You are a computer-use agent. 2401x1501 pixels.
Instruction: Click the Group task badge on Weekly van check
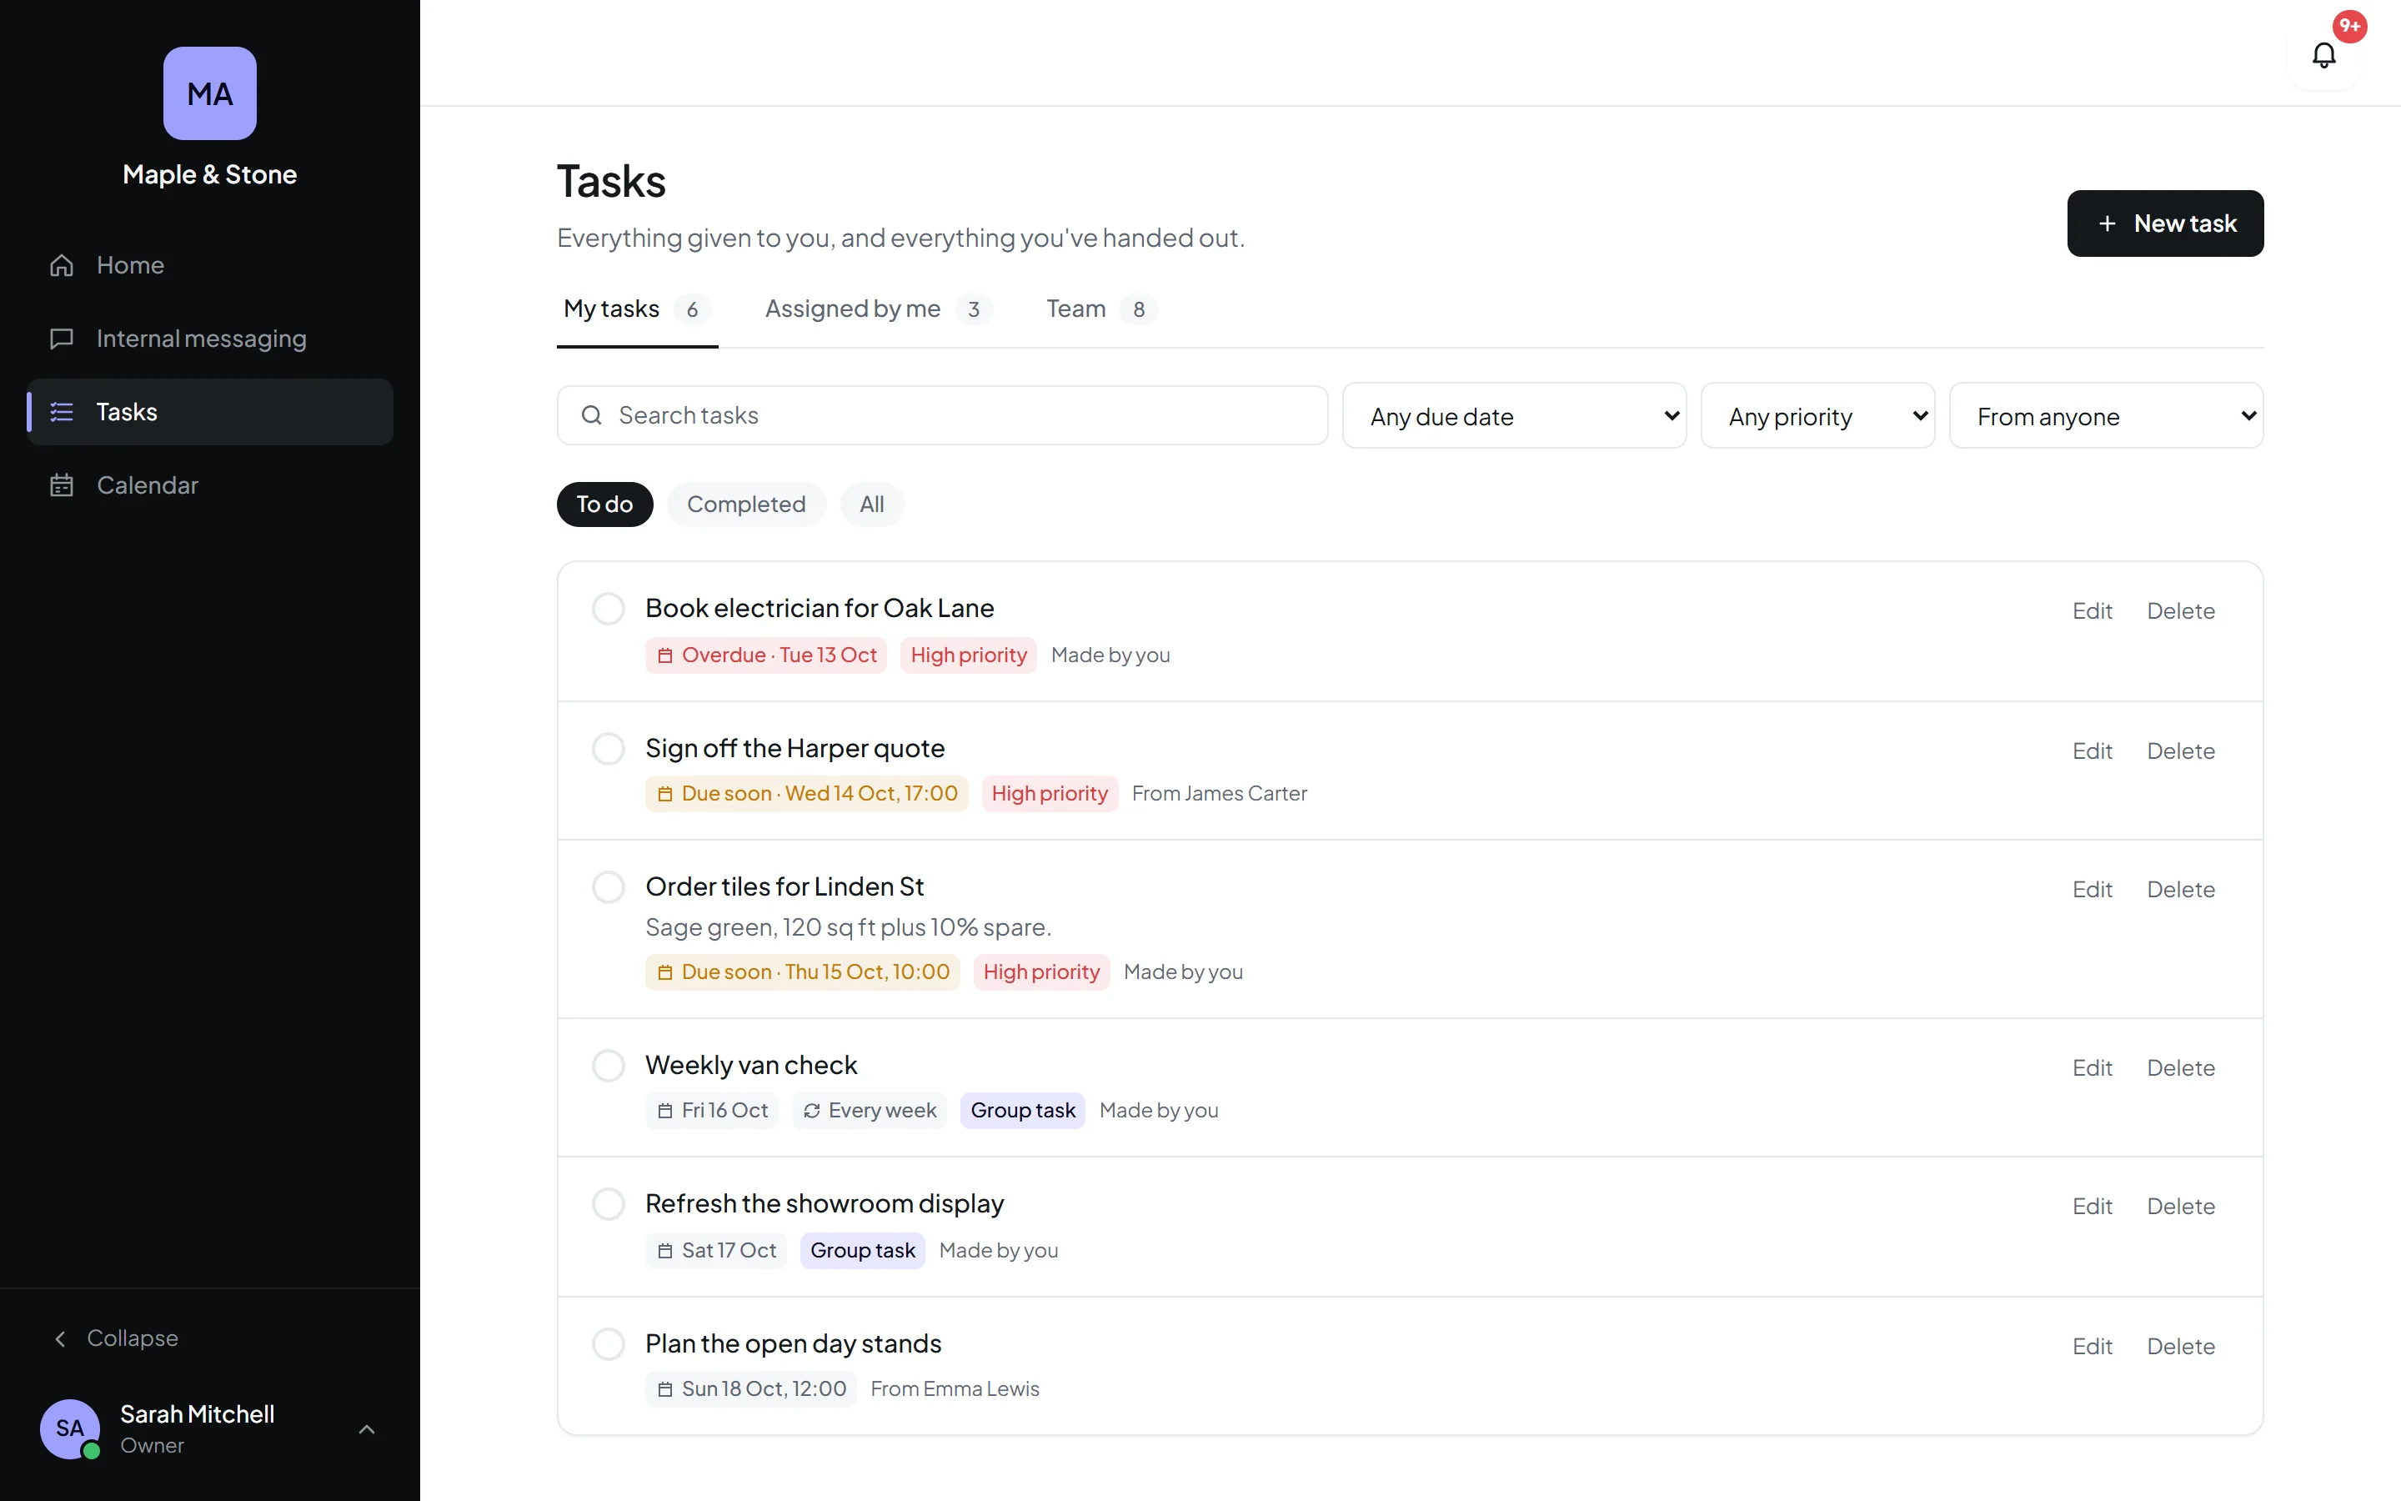coord(1022,1110)
